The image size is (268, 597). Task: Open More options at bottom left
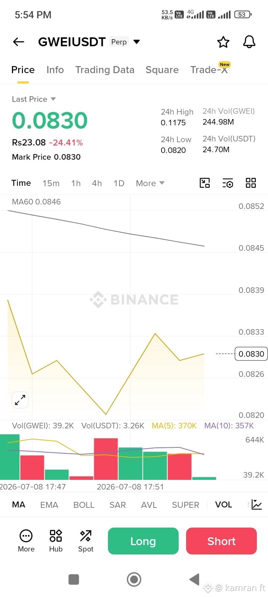point(26,541)
